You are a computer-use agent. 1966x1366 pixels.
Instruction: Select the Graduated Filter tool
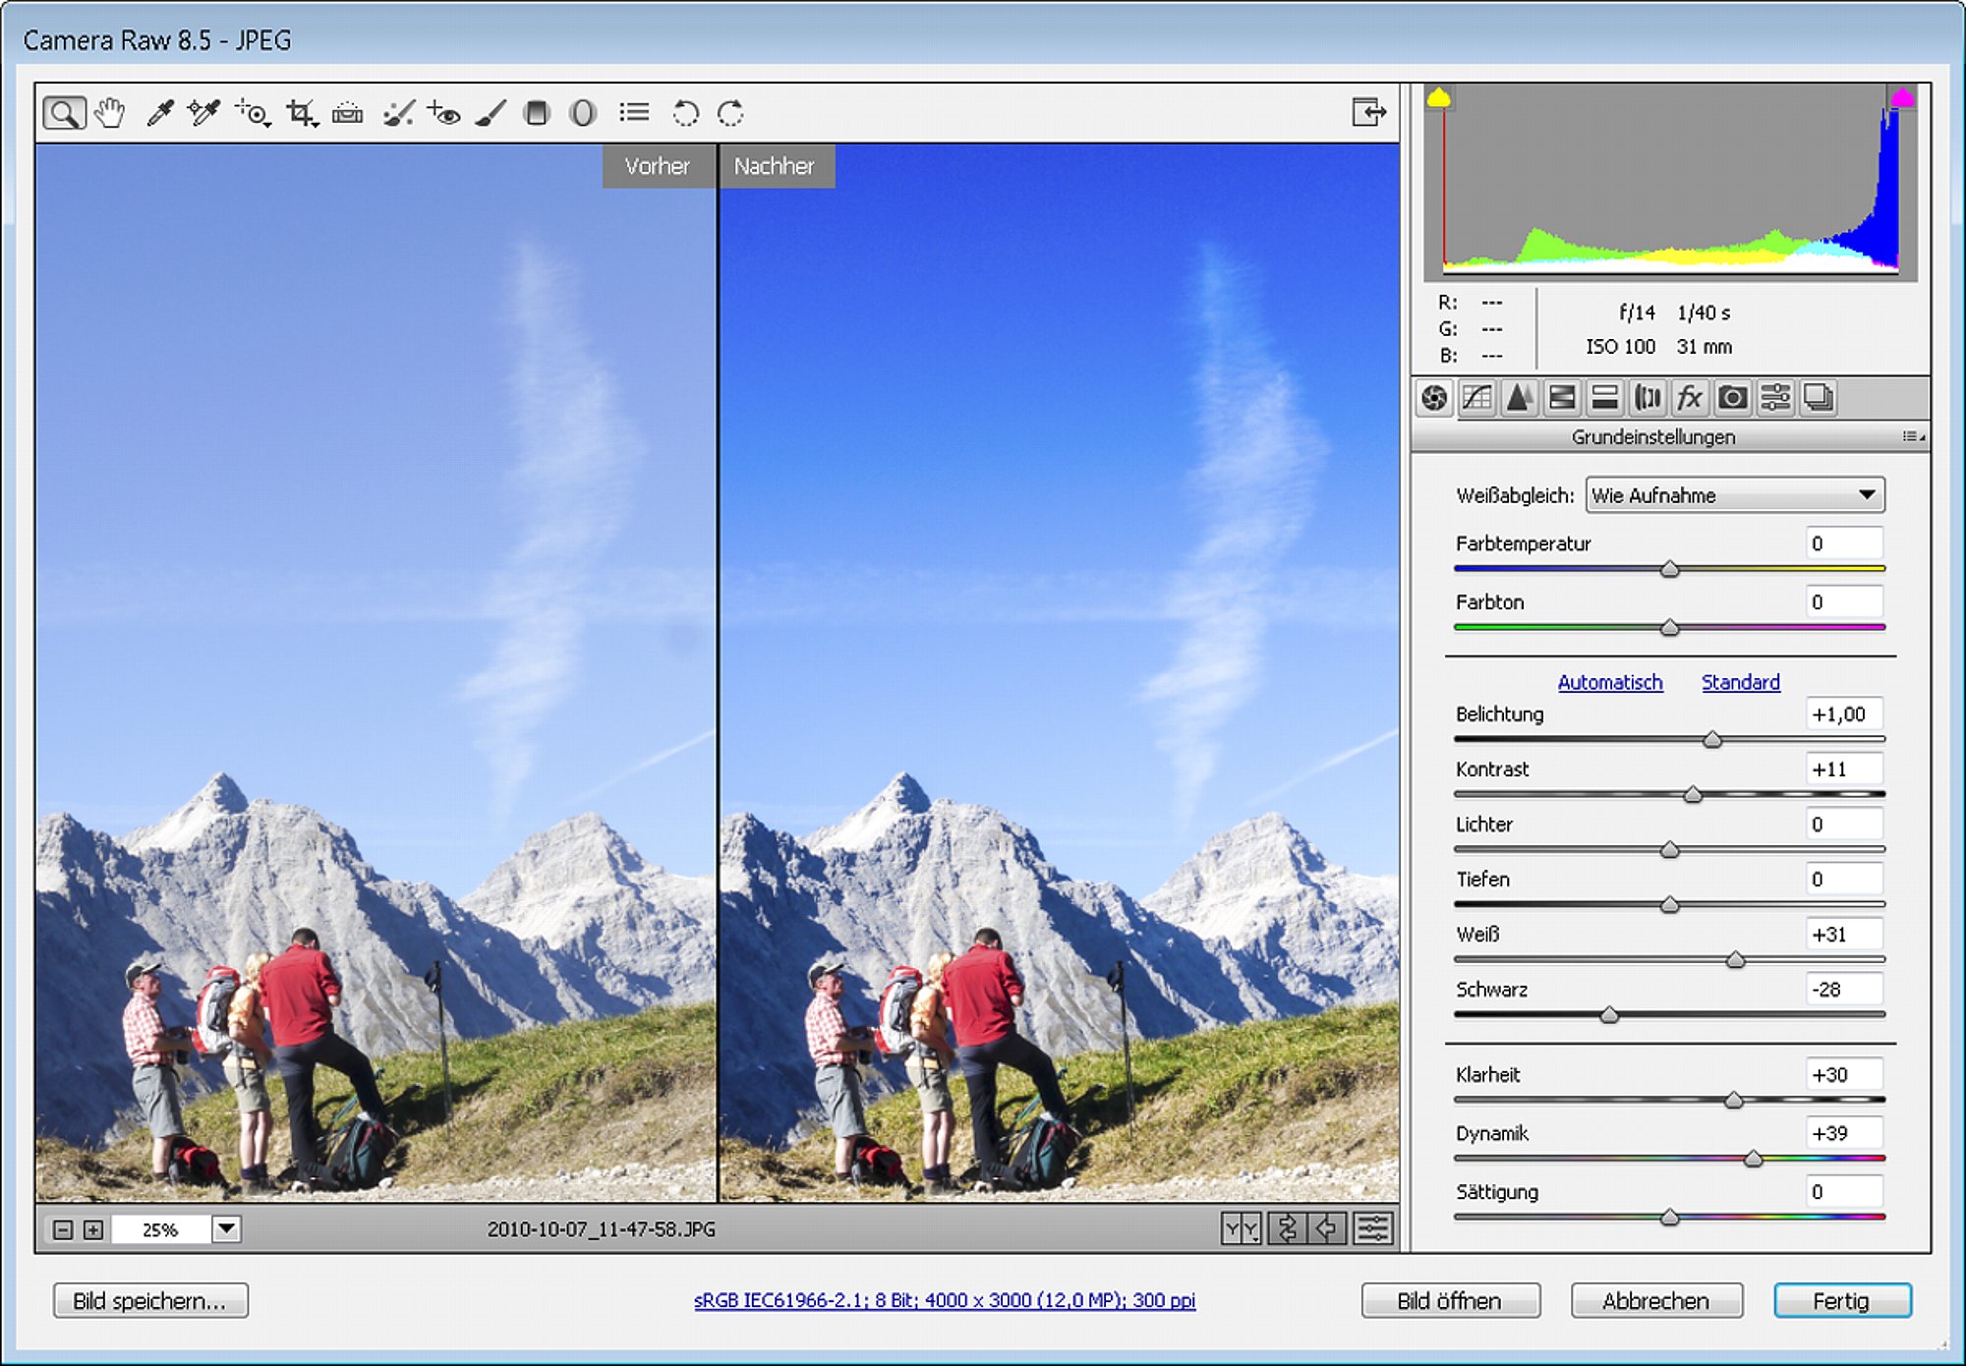[536, 113]
